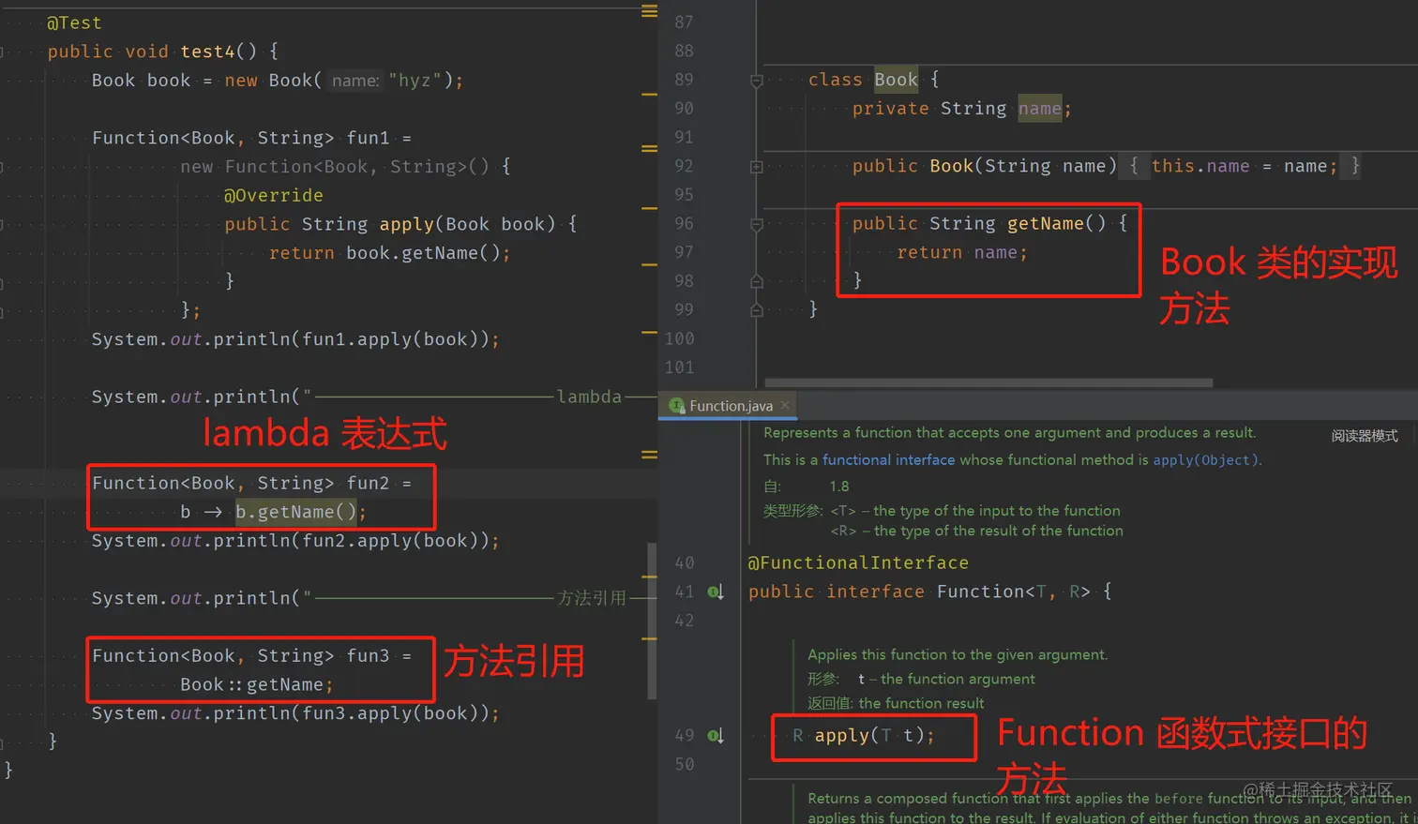
Task: Click line number 42 in Function.java gutter
Action: coord(684,621)
